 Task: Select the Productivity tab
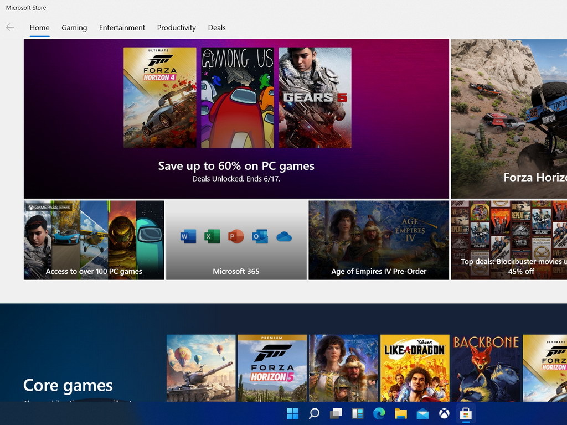177,28
